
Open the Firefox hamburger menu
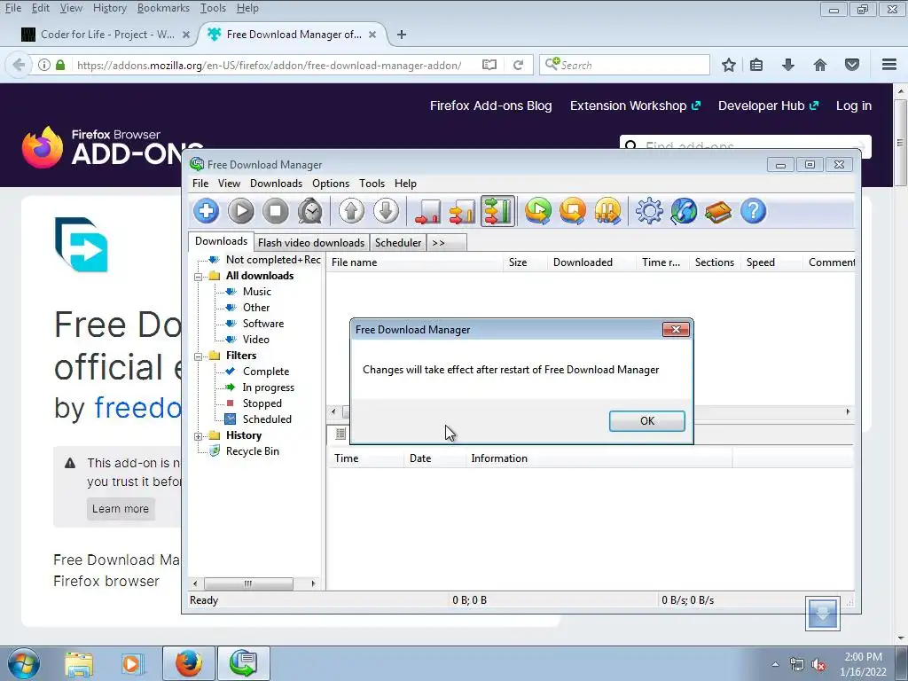[x=889, y=65]
